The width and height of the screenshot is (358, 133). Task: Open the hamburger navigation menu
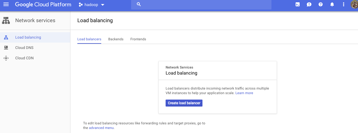(6, 5)
